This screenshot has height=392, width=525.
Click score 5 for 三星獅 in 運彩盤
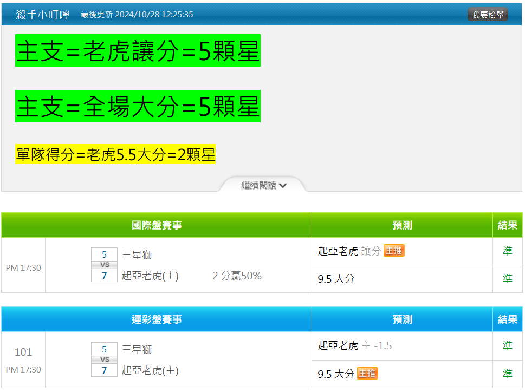coord(104,350)
